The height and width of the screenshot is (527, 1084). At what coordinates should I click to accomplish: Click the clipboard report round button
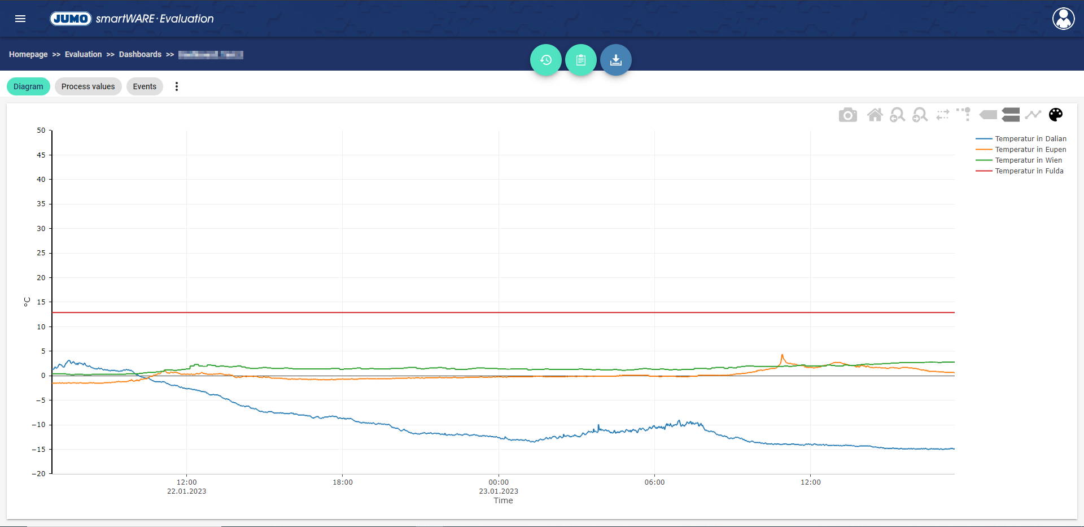tap(580, 60)
